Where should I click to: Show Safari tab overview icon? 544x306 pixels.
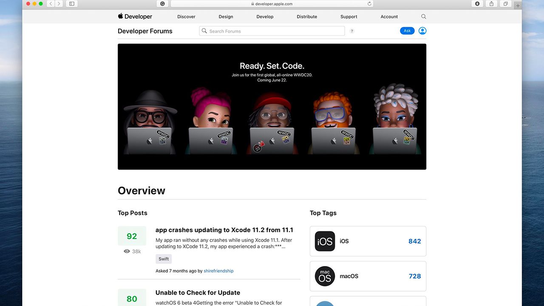coord(505,4)
